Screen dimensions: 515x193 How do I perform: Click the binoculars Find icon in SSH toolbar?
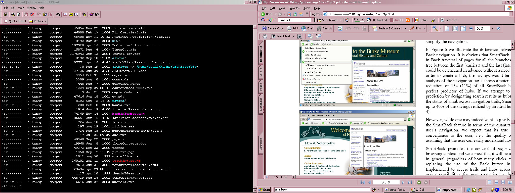pos(58,14)
